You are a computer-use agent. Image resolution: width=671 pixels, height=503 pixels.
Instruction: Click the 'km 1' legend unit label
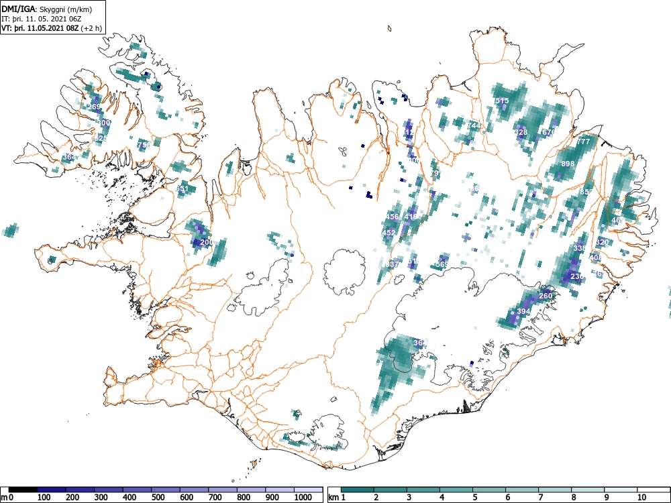[x=337, y=498]
